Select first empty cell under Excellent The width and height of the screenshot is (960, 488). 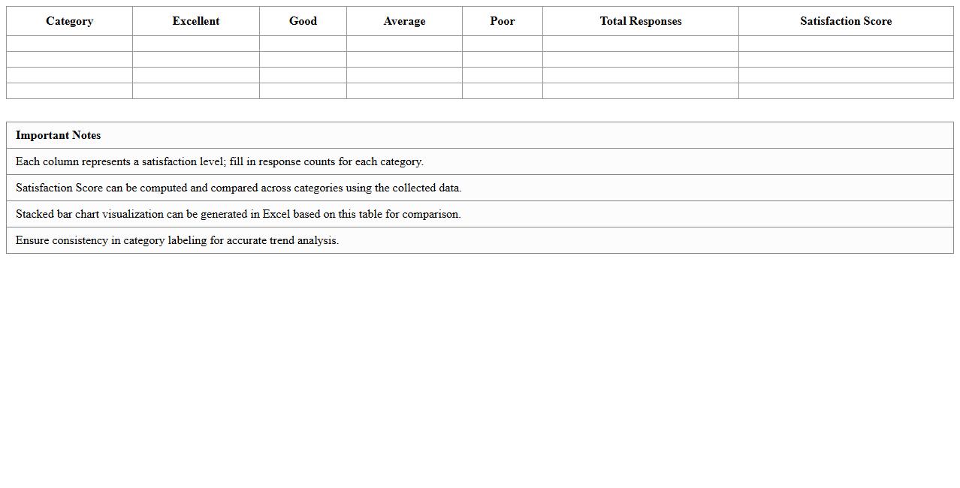(x=196, y=44)
